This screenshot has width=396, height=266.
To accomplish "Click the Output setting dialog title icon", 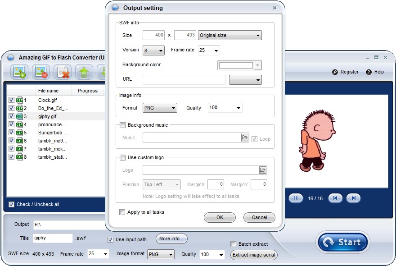I will point(115,8).
